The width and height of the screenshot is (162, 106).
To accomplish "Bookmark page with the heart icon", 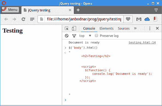I will point(128,19).
